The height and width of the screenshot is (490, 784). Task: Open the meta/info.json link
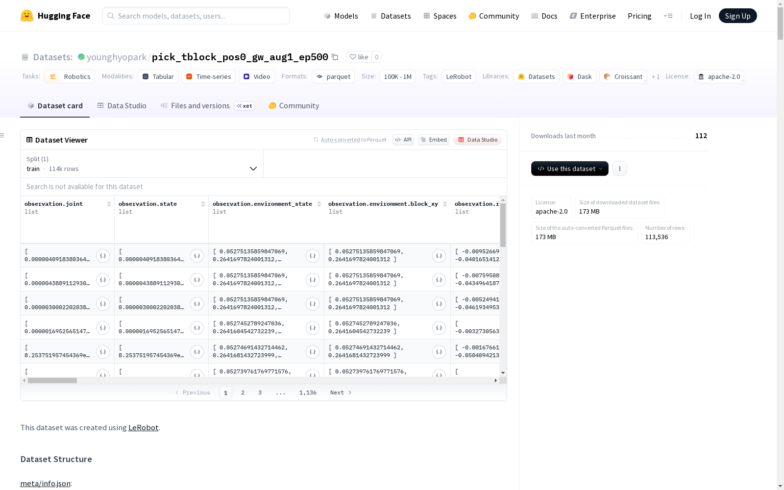46,483
